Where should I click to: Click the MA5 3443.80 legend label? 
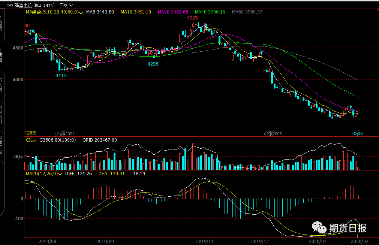coord(100,12)
